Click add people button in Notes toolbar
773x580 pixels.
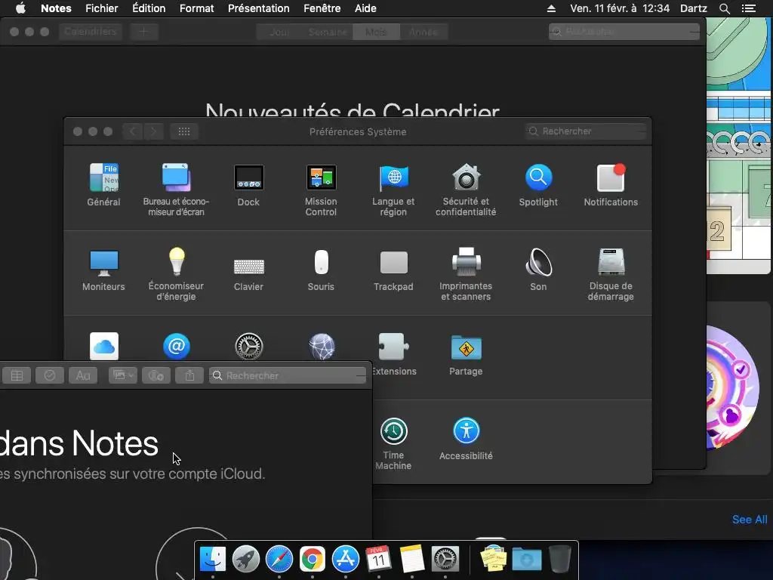click(156, 375)
